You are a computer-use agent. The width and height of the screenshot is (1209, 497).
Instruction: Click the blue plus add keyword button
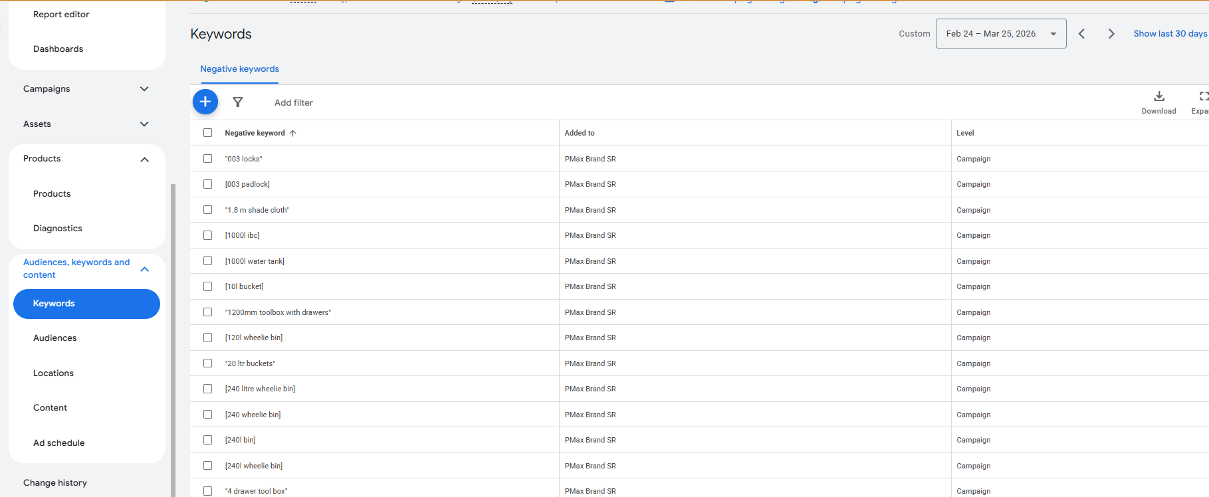click(x=205, y=102)
